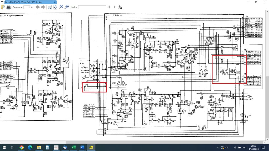This screenshot has height=151, width=269.
Task: Launch Google Chrome from taskbar
Action: coord(22,147)
